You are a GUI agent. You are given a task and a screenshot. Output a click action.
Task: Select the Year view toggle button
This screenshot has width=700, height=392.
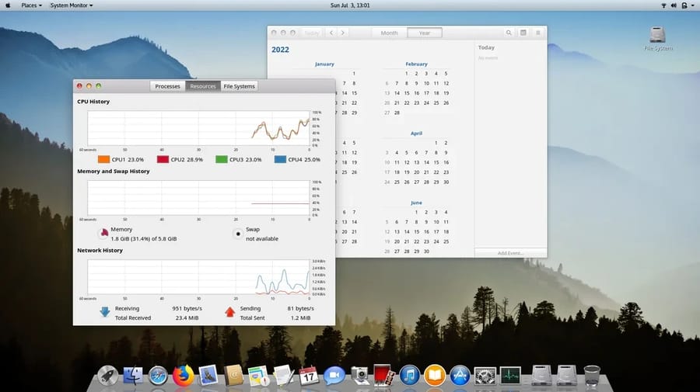click(425, 33)
